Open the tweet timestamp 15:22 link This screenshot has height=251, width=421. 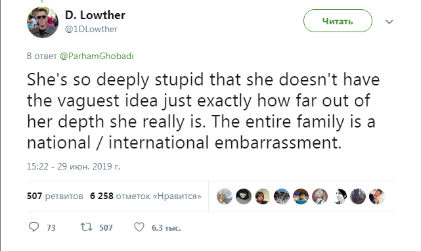[74, 166]
